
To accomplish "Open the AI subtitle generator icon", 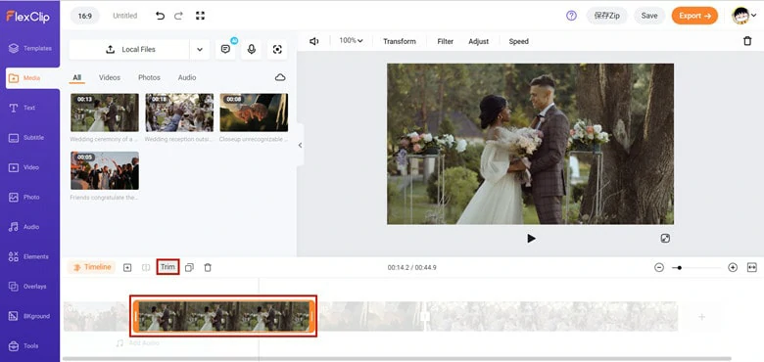I will (x=225, y=49).
